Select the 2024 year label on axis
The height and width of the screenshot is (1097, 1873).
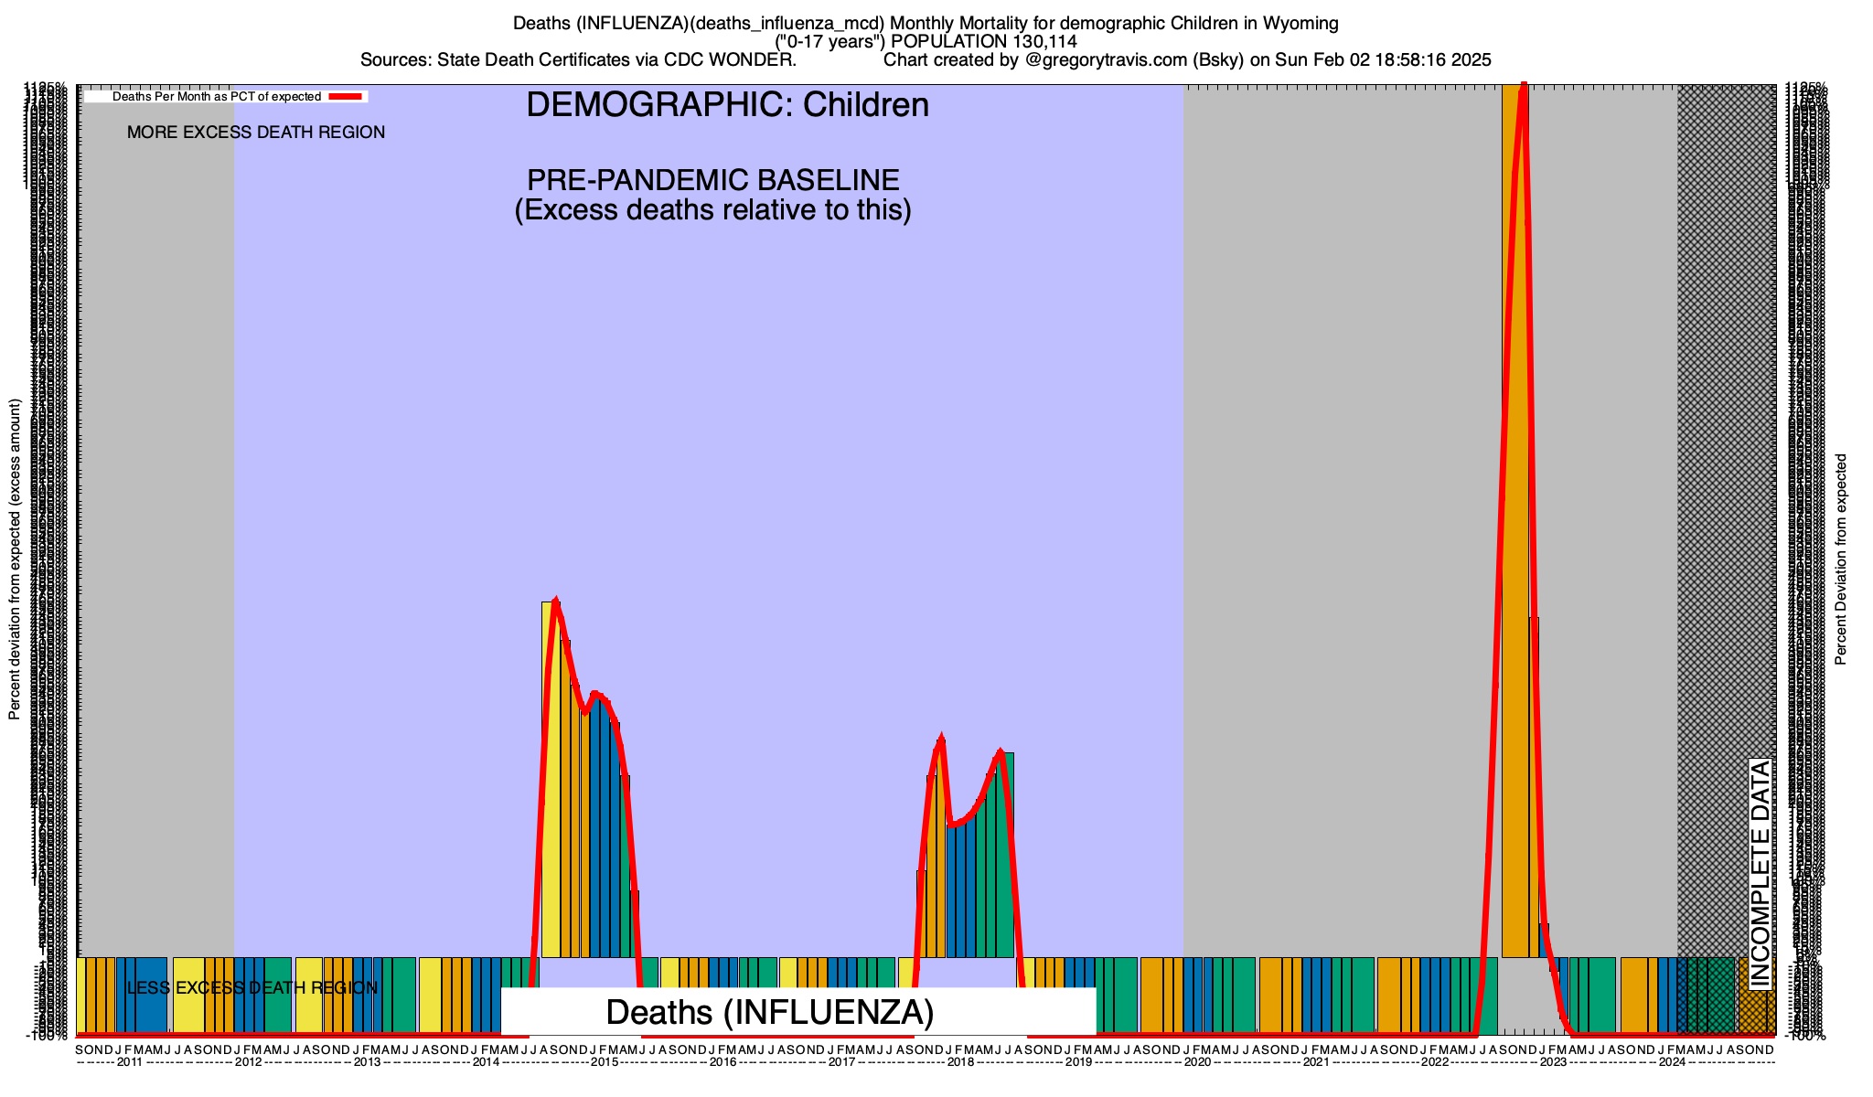point(1672,1062)
